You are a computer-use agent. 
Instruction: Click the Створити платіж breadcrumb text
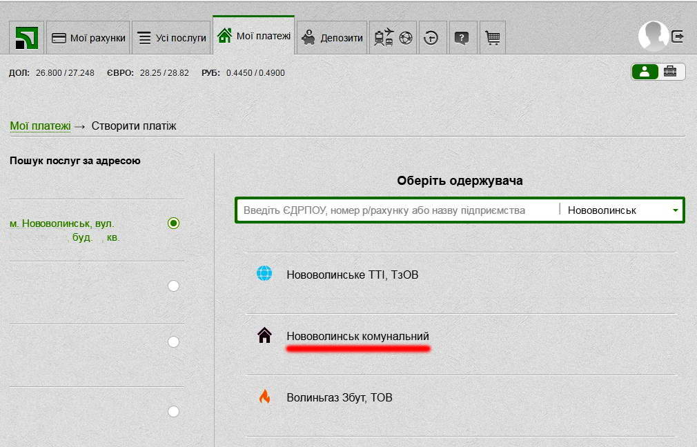134,126
